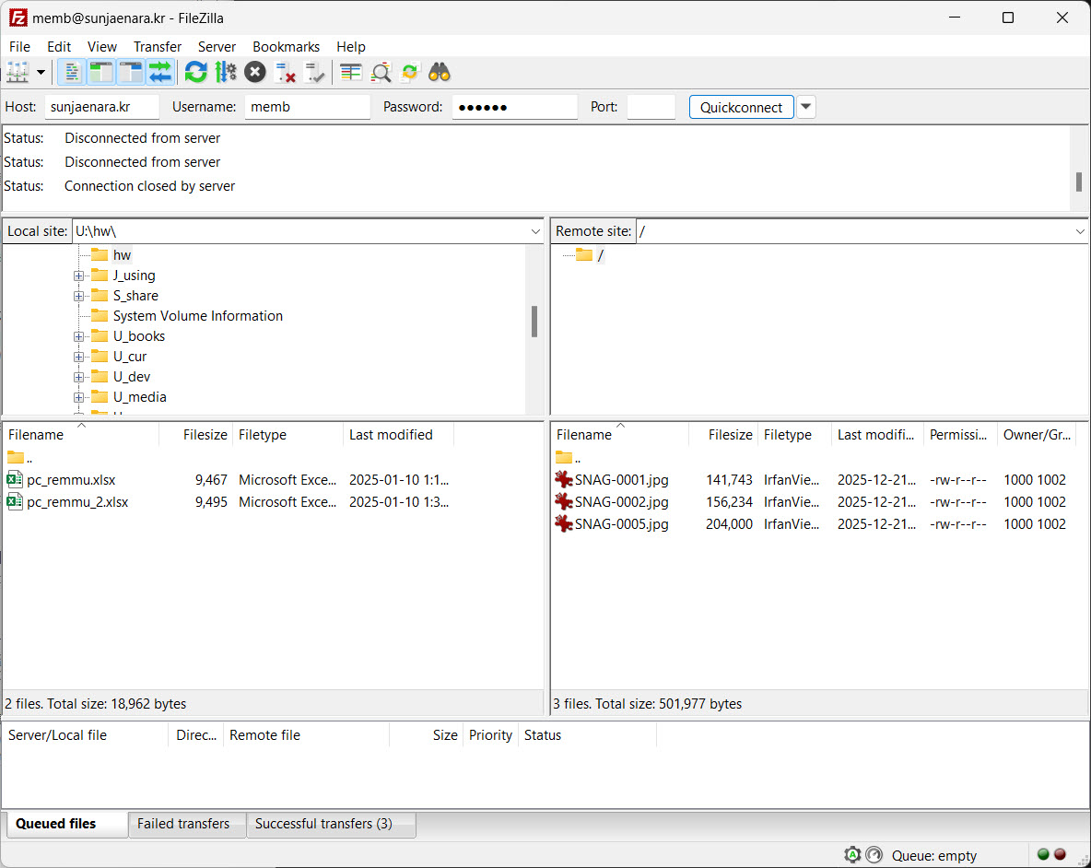The height and width of the screenshot is (868, 1091).
Task: Toggle directory comparison
Action: [x=381, y=72]
